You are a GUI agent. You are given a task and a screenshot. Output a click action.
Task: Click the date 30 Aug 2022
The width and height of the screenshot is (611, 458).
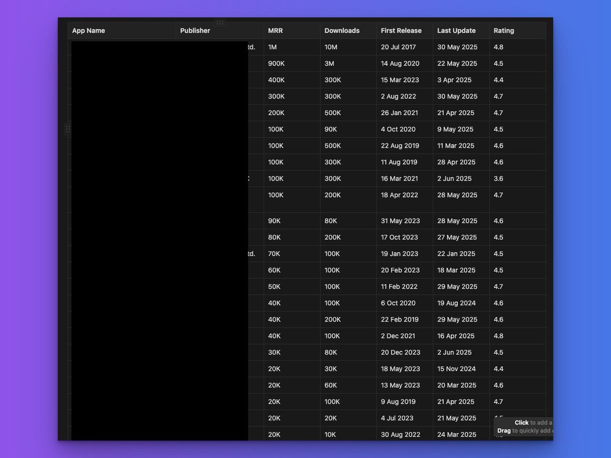coord(401,435)
